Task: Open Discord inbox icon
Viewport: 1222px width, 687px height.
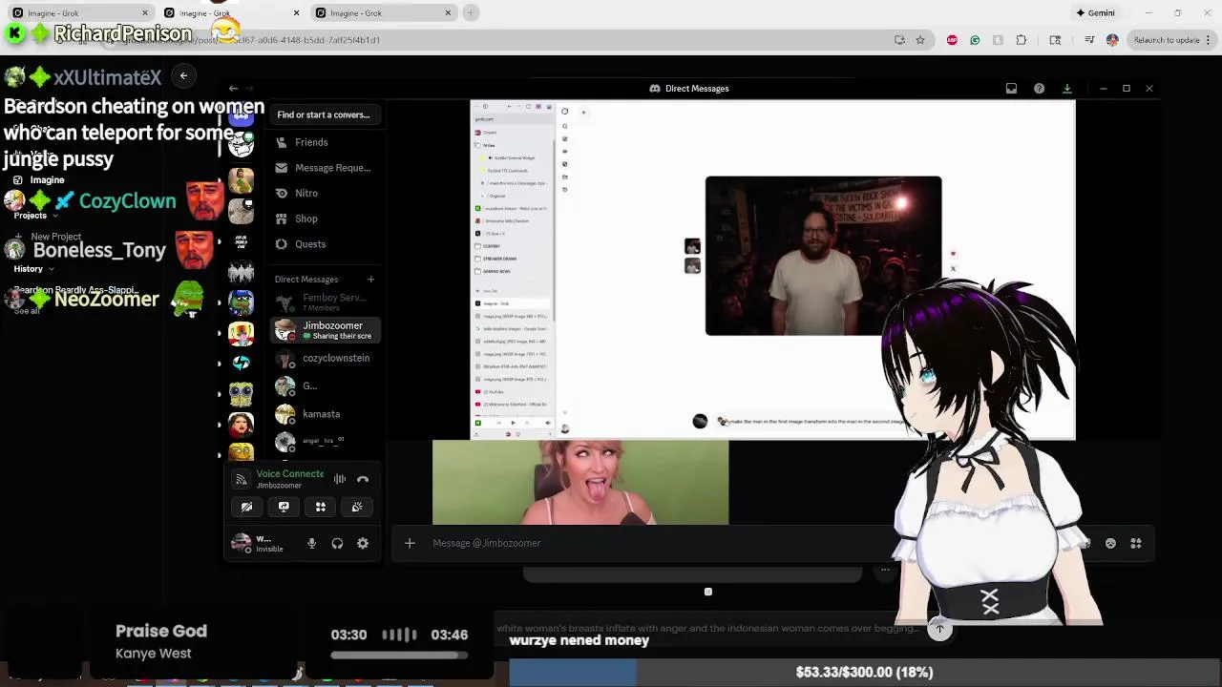Action: tap(1011, 89)
